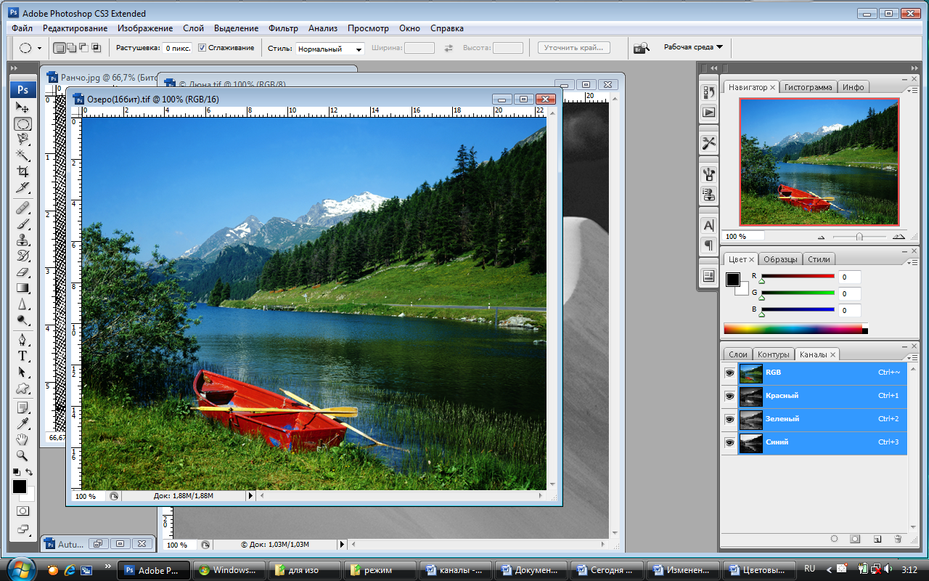Select the Eraser tool
This screenshot has width=929, height=581.
coord(22,272)
